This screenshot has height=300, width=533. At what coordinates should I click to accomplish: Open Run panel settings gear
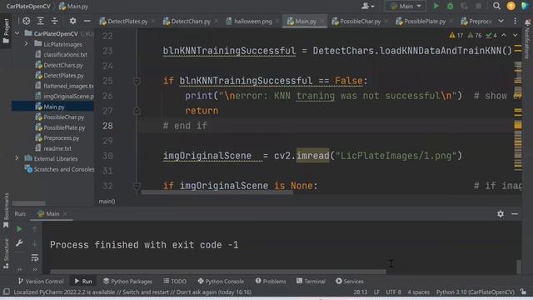click(x=501, y=214)
